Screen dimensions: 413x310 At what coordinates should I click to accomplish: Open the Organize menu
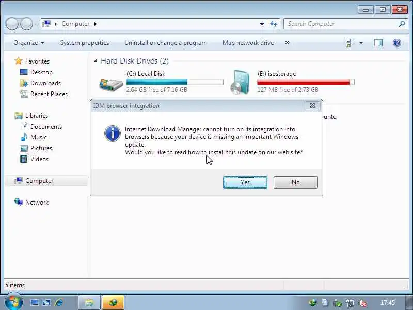pyautogui.click(x=29, y=43)
